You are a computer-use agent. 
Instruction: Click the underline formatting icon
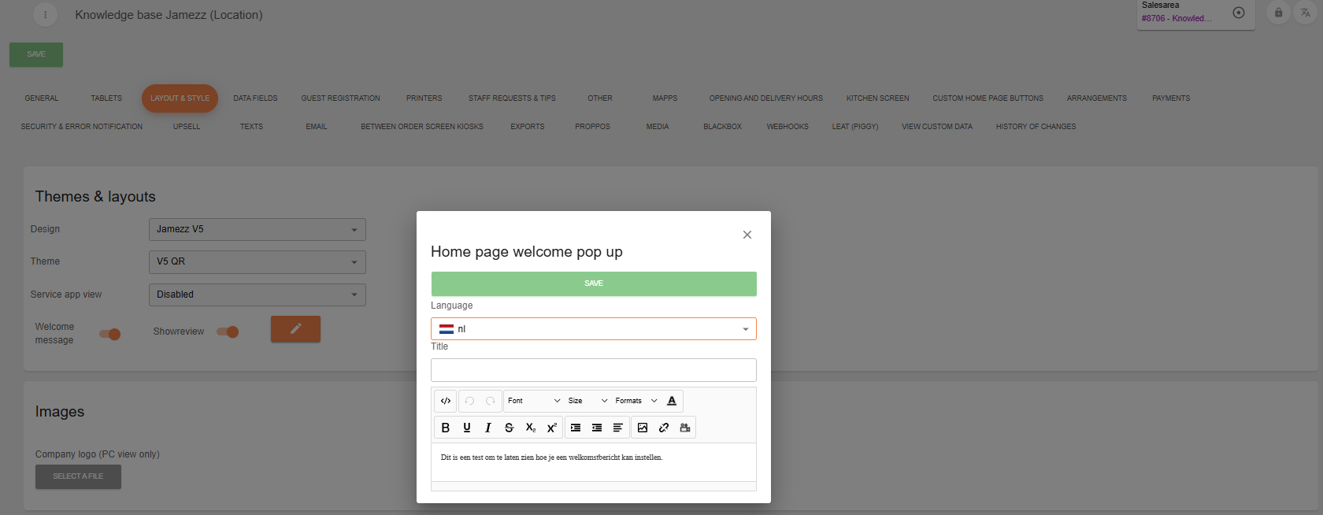click(x=467, y=428)
